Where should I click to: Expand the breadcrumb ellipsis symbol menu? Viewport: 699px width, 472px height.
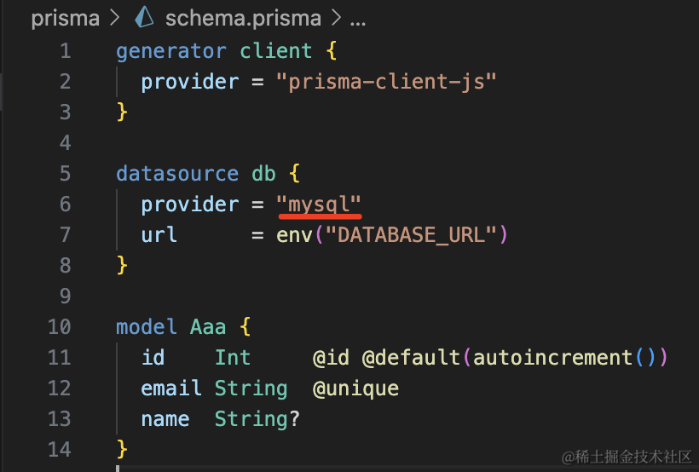coord(358,17)
